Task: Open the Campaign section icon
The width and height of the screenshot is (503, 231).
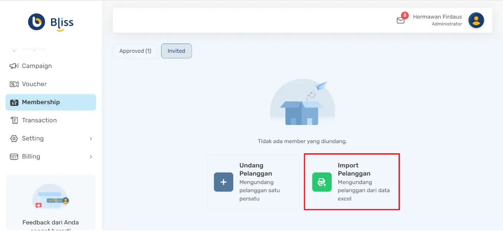Action: pos(14,66)
